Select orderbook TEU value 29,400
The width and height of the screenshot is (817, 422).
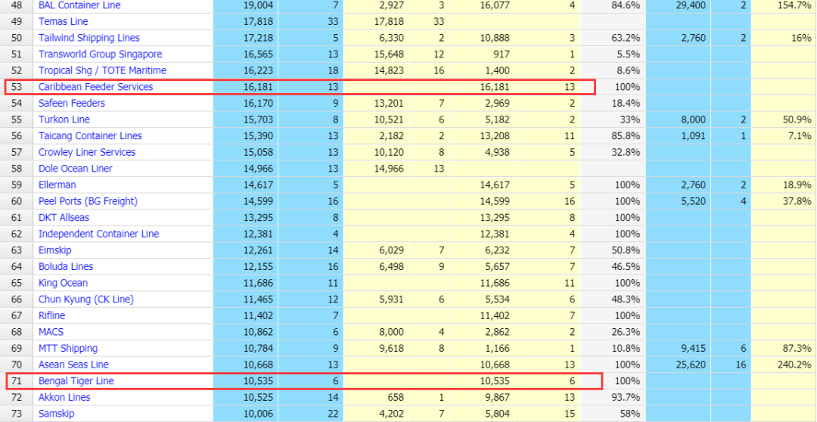click(x=691, y=5)
